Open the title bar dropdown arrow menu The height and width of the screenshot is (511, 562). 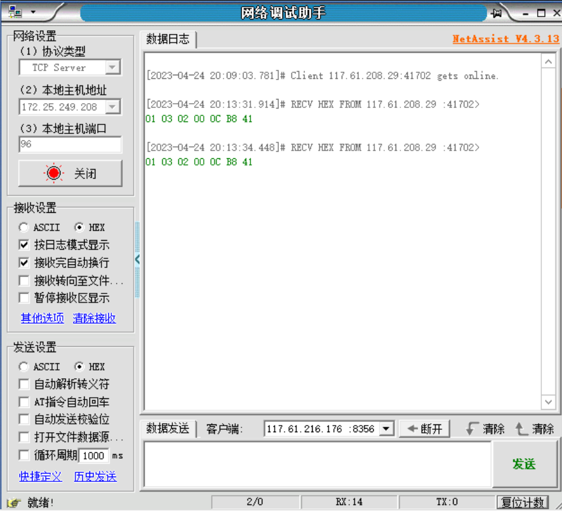pyautogui.click(x=33, y=12)
